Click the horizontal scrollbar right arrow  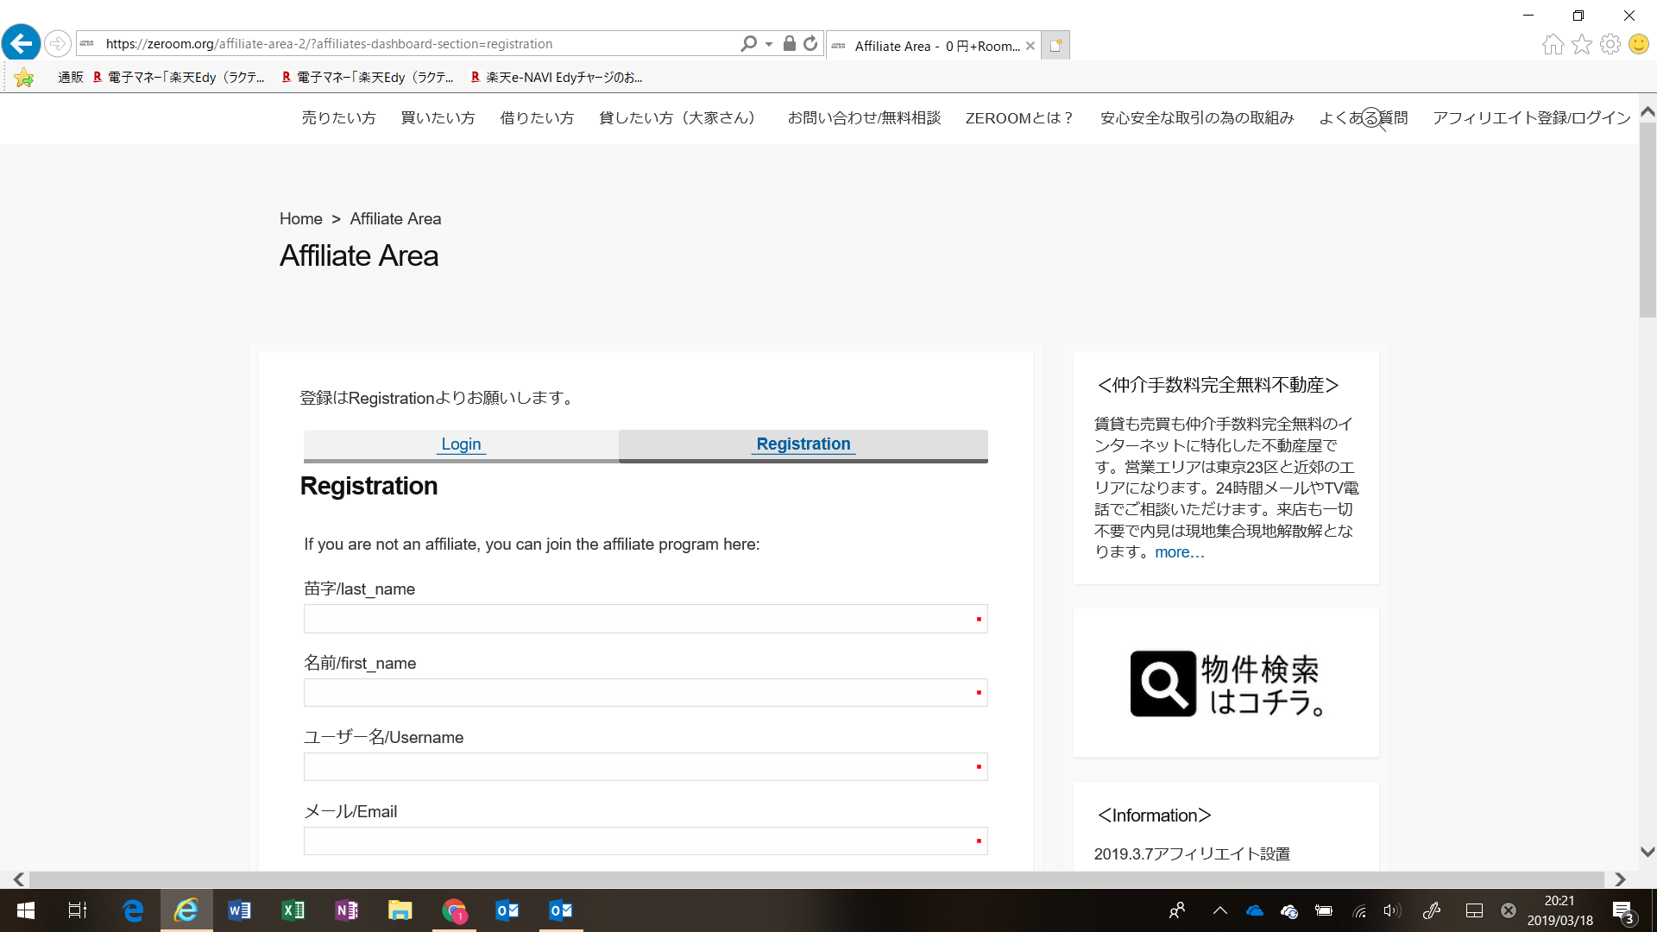1620,879
